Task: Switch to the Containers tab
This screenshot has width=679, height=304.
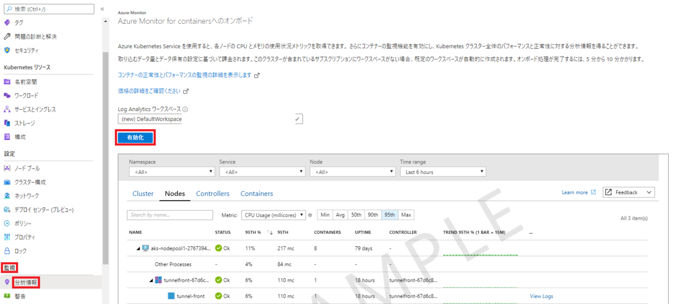Action: coord(257,194)
